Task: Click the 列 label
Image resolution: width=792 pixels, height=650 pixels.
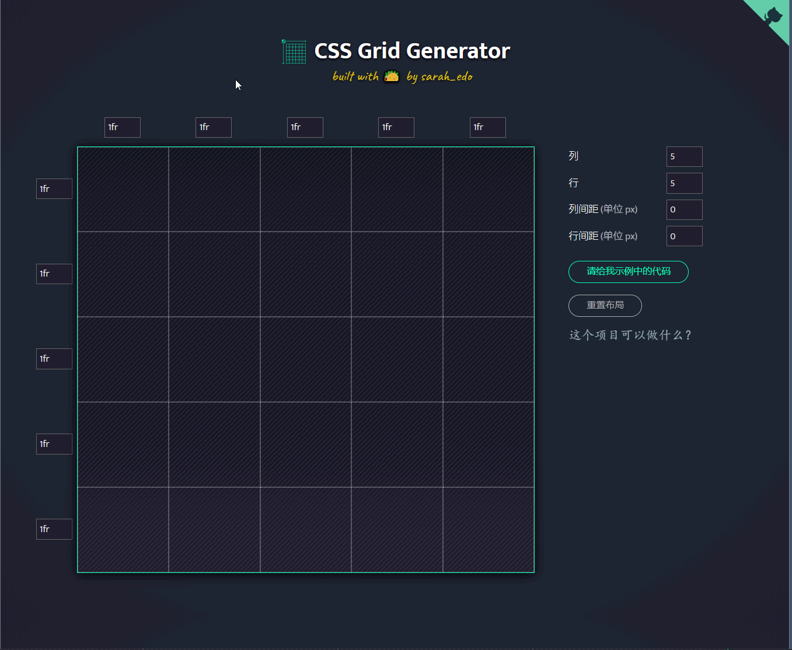Action: pos(574,156)
